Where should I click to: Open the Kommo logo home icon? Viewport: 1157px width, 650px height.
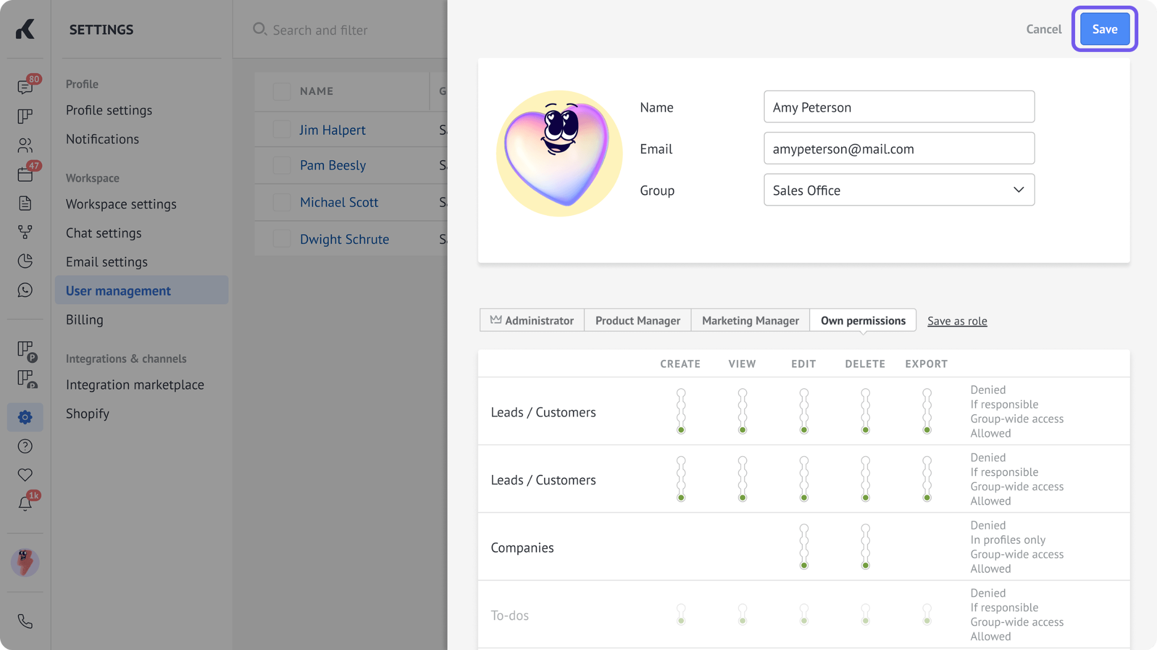coord(25,29)
